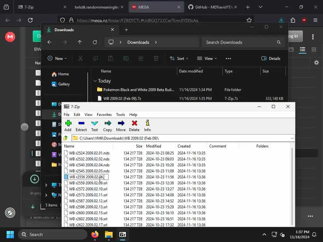Show hidden system tray icons
This screenshot has height=242, width=323.
click(264, 234)
